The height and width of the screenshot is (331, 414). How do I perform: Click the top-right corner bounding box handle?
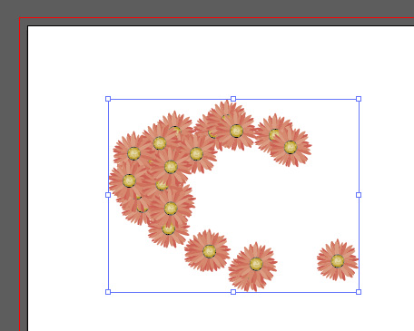tap(359, 99)
